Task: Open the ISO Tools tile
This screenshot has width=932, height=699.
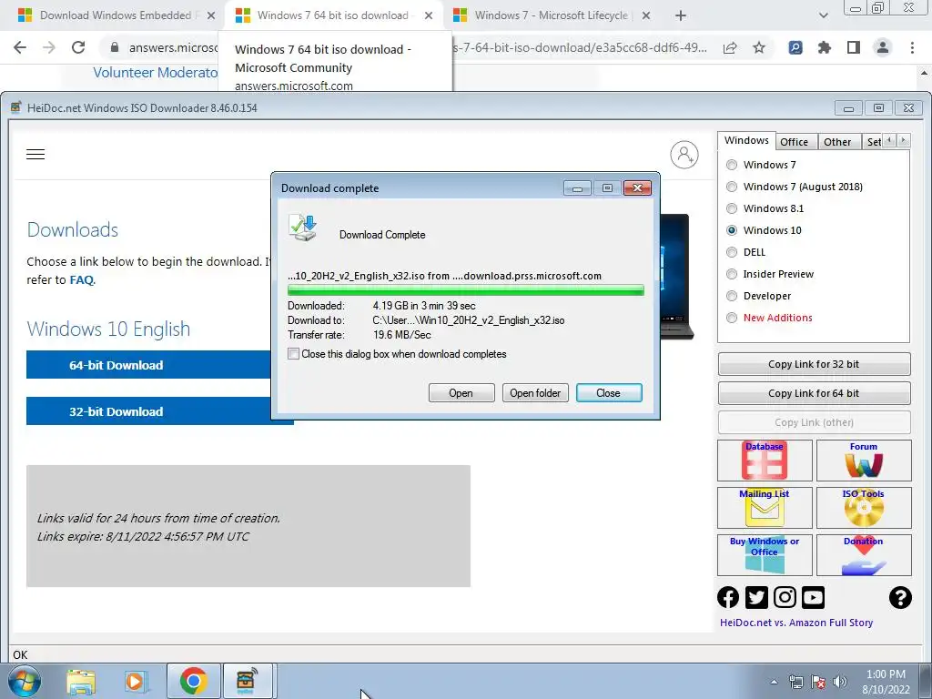Action: (x=864, y=508)
